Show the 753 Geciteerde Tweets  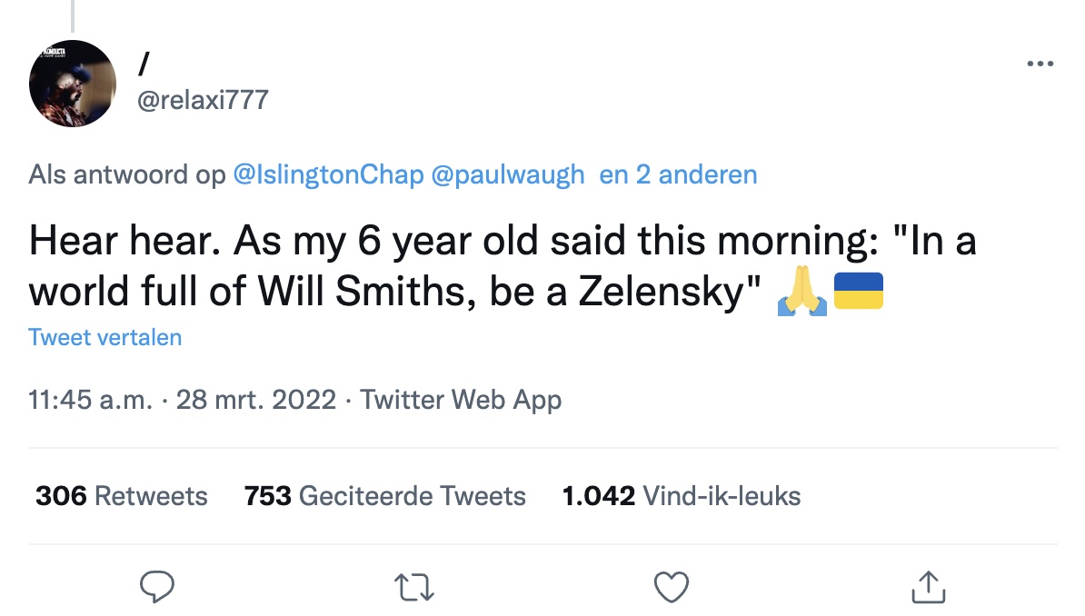(385, 496)
